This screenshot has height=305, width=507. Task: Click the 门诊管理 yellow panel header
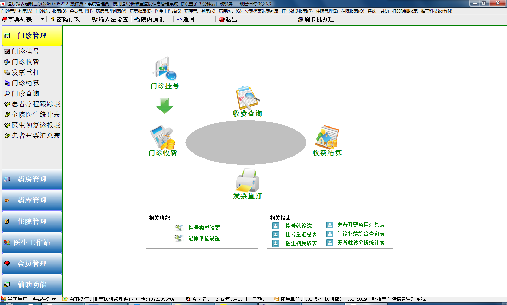[32, 35]
